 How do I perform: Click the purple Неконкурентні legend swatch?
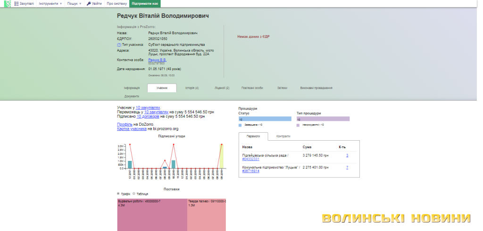298,125
